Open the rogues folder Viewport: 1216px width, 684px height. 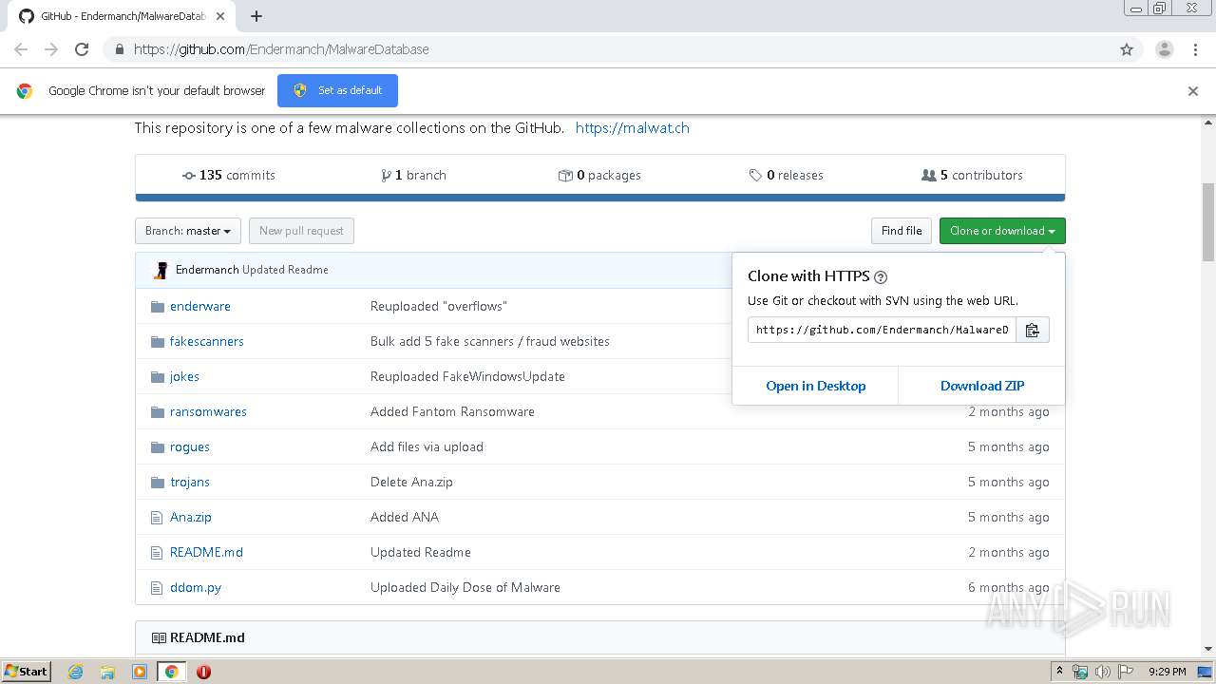click(190, 446)
